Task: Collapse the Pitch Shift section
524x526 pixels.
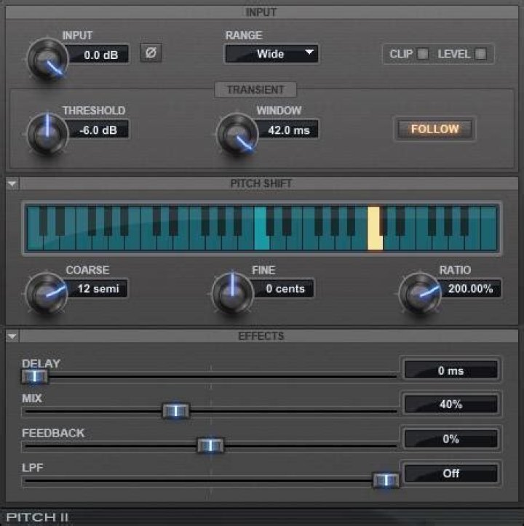Action: pos(12,184)
